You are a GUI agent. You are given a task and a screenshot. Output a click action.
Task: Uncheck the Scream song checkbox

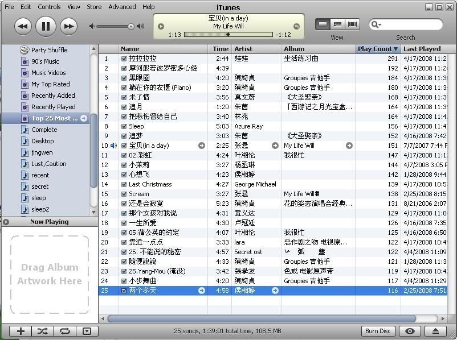point(124,194)
